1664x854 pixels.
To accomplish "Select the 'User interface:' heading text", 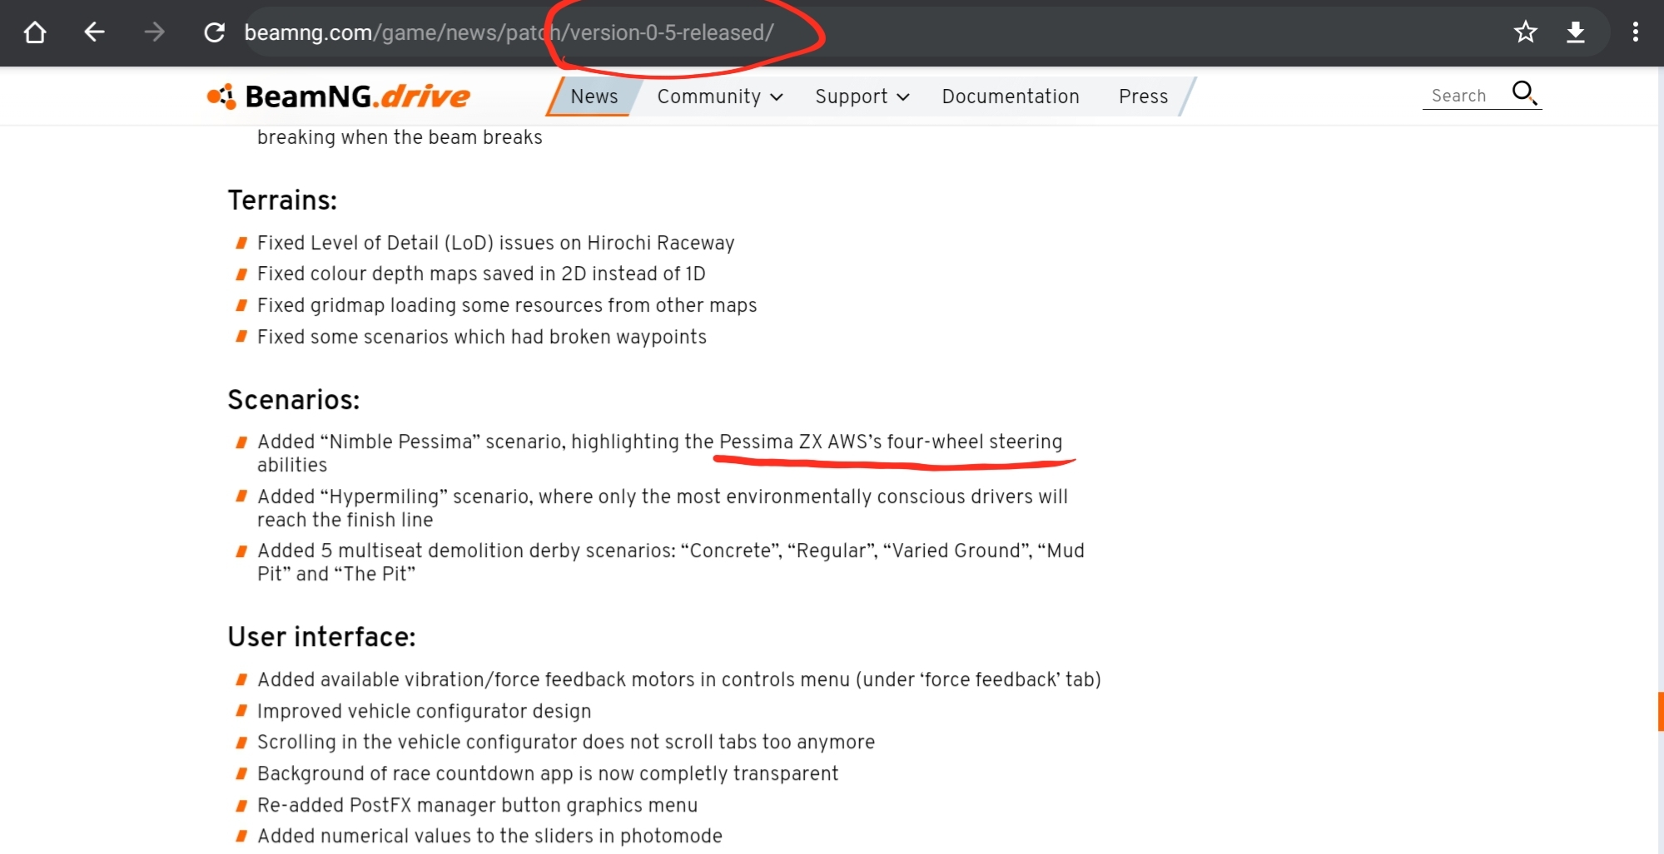I will pos(321,637).
